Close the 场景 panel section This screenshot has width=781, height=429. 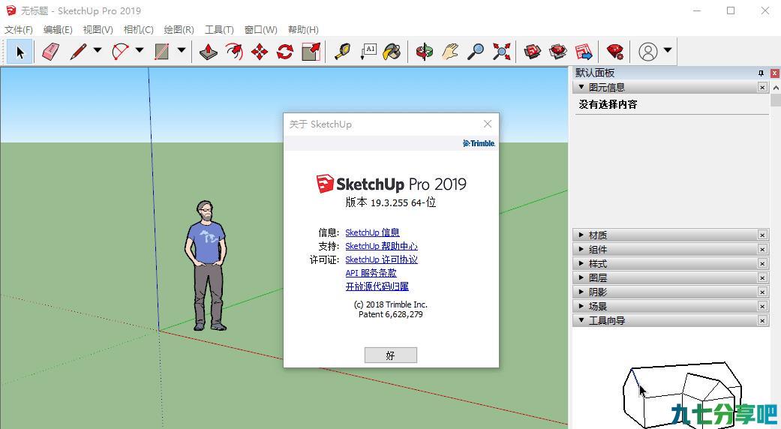pos(762,306)
